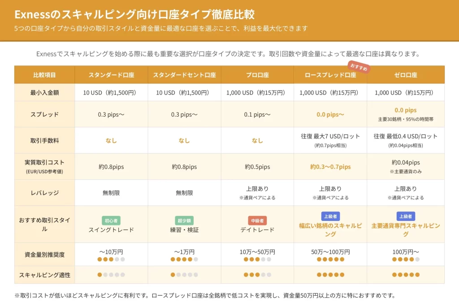
Task: Click the 幅広い銘柄のスキャルピング text
Action: coord(330,230)
